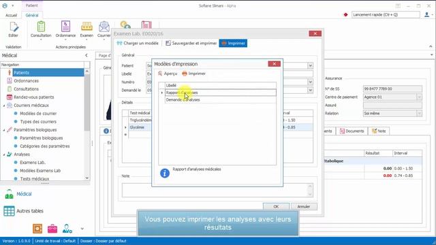Select Ordonnances in the navigation tree
The height and width of the screenshot is (245, 436).
coord(26,81)
